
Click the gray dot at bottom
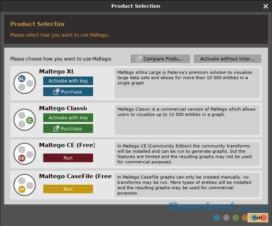coord(226,217)
